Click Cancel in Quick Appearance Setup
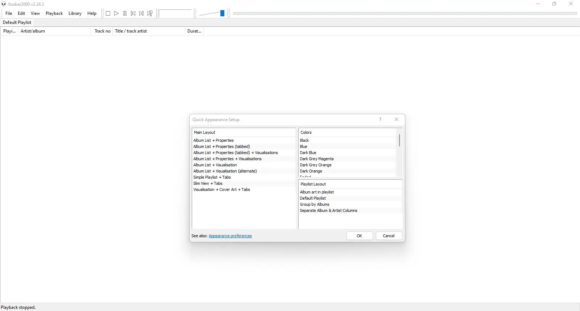 (x=389, y=236)
